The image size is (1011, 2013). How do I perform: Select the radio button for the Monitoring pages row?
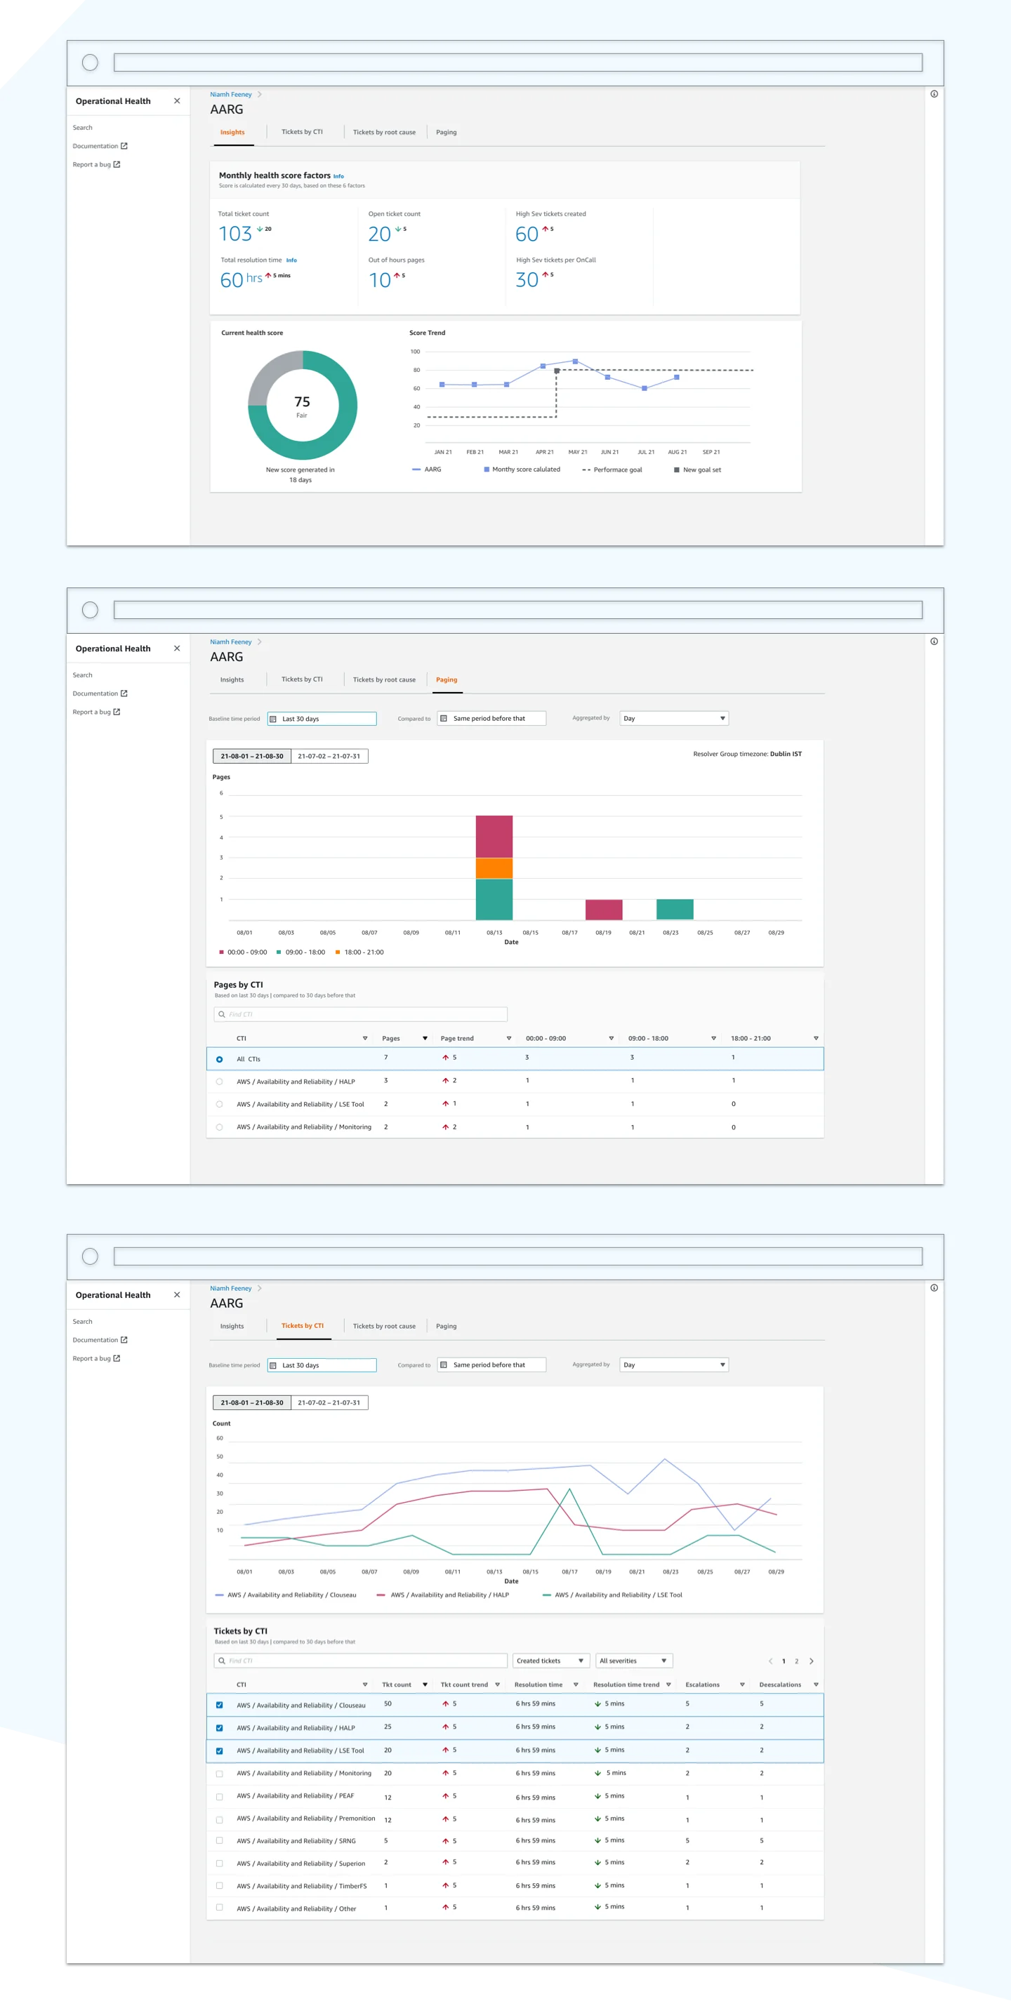(x=219, y=1128)
